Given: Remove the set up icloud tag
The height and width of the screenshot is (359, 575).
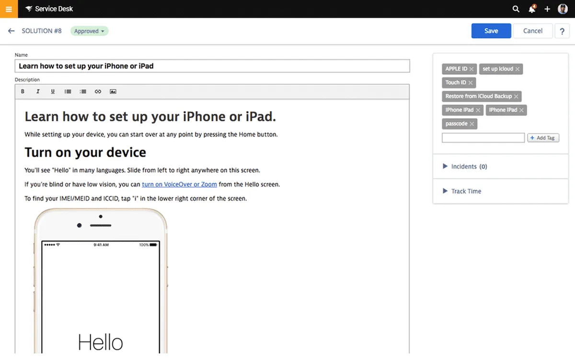Looking at the screenshot, I should tap(517, 69).
